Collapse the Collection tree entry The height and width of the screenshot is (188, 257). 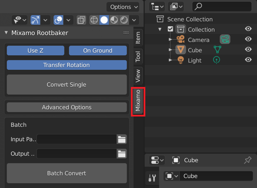click(x=160, y=29)
